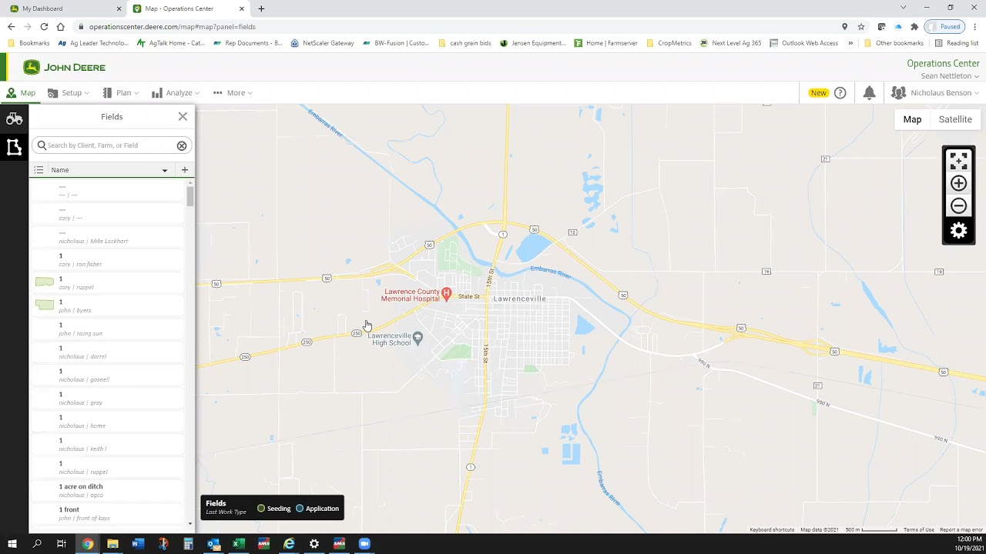
Task: Open Outlook Web Access bookmark
Action: coord(803,43)
